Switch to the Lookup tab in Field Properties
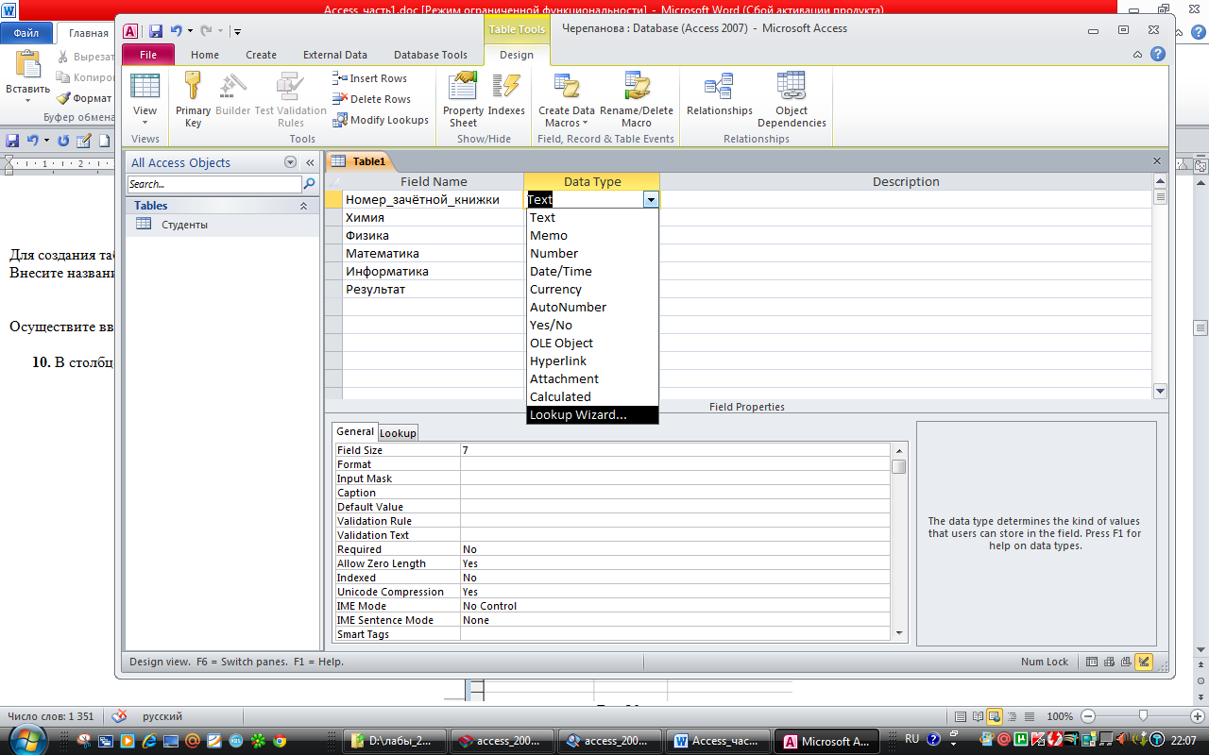Image resolution: width=1209 pixels, height=755 pixels. click(398, 433)
